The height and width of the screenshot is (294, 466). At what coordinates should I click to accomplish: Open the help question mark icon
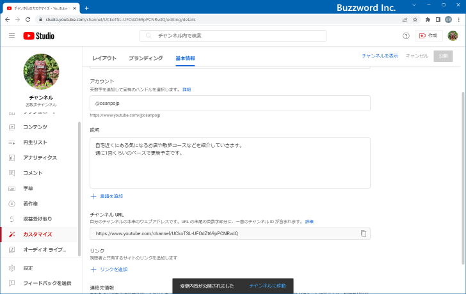(406, 36)
